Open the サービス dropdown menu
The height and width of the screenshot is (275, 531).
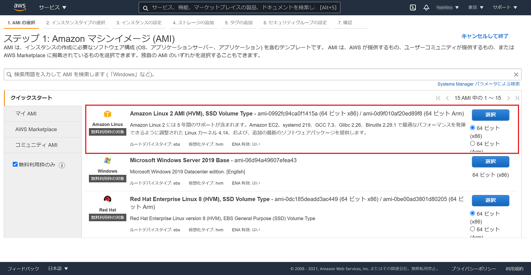click(52, 7)
